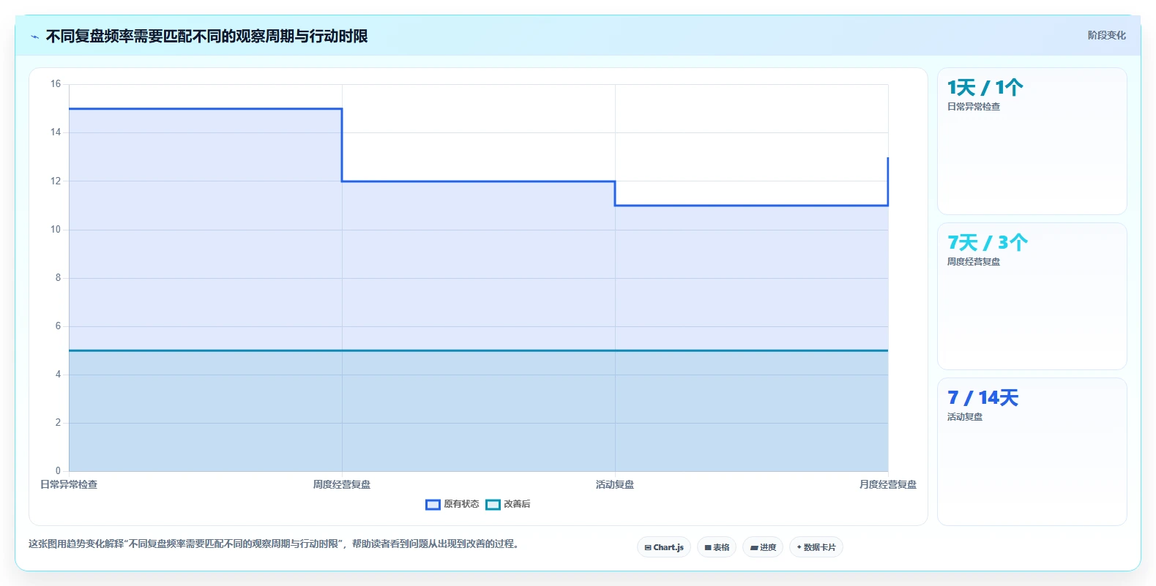Click the 阶段变化 tag in the header
Viewport: 1156px width, 586px height.
point(1106,35)
